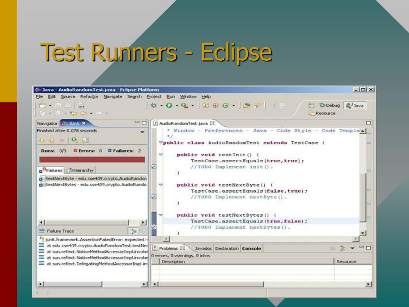The height and width of the screenshot is (307, 409).
Task: Click the Back navigation arrow icon
Action: pyautogui.click(x=83, y=113)
